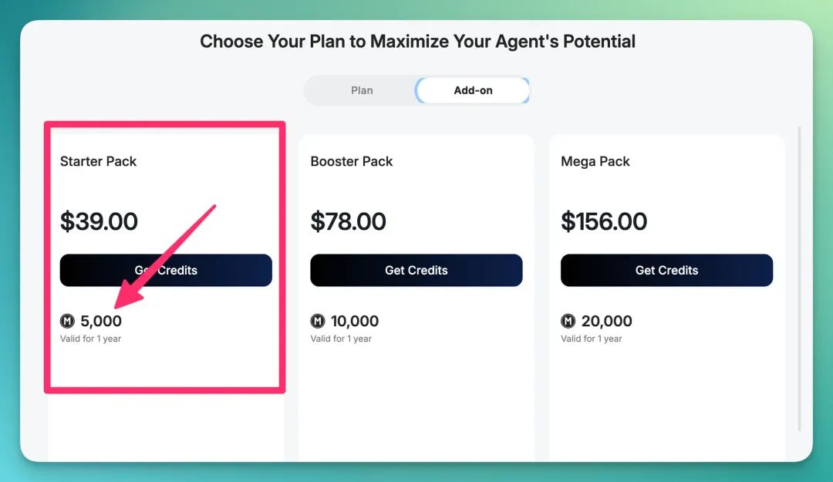833x482 pixels.
Task: Get Credits for the Starter Pack
Action: point(166,270)
